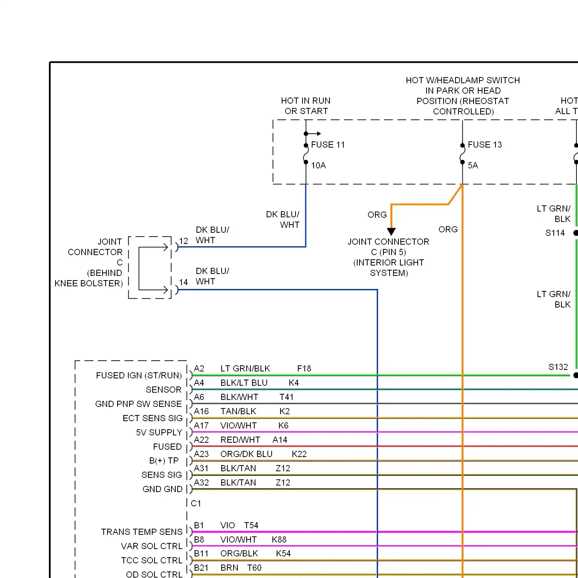Click circuit code K88
The width and height of the screenshot is (578, 578).
[x=279, y=539]
